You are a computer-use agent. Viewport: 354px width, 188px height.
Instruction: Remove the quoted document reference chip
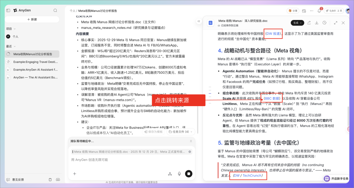pos(190,152)
